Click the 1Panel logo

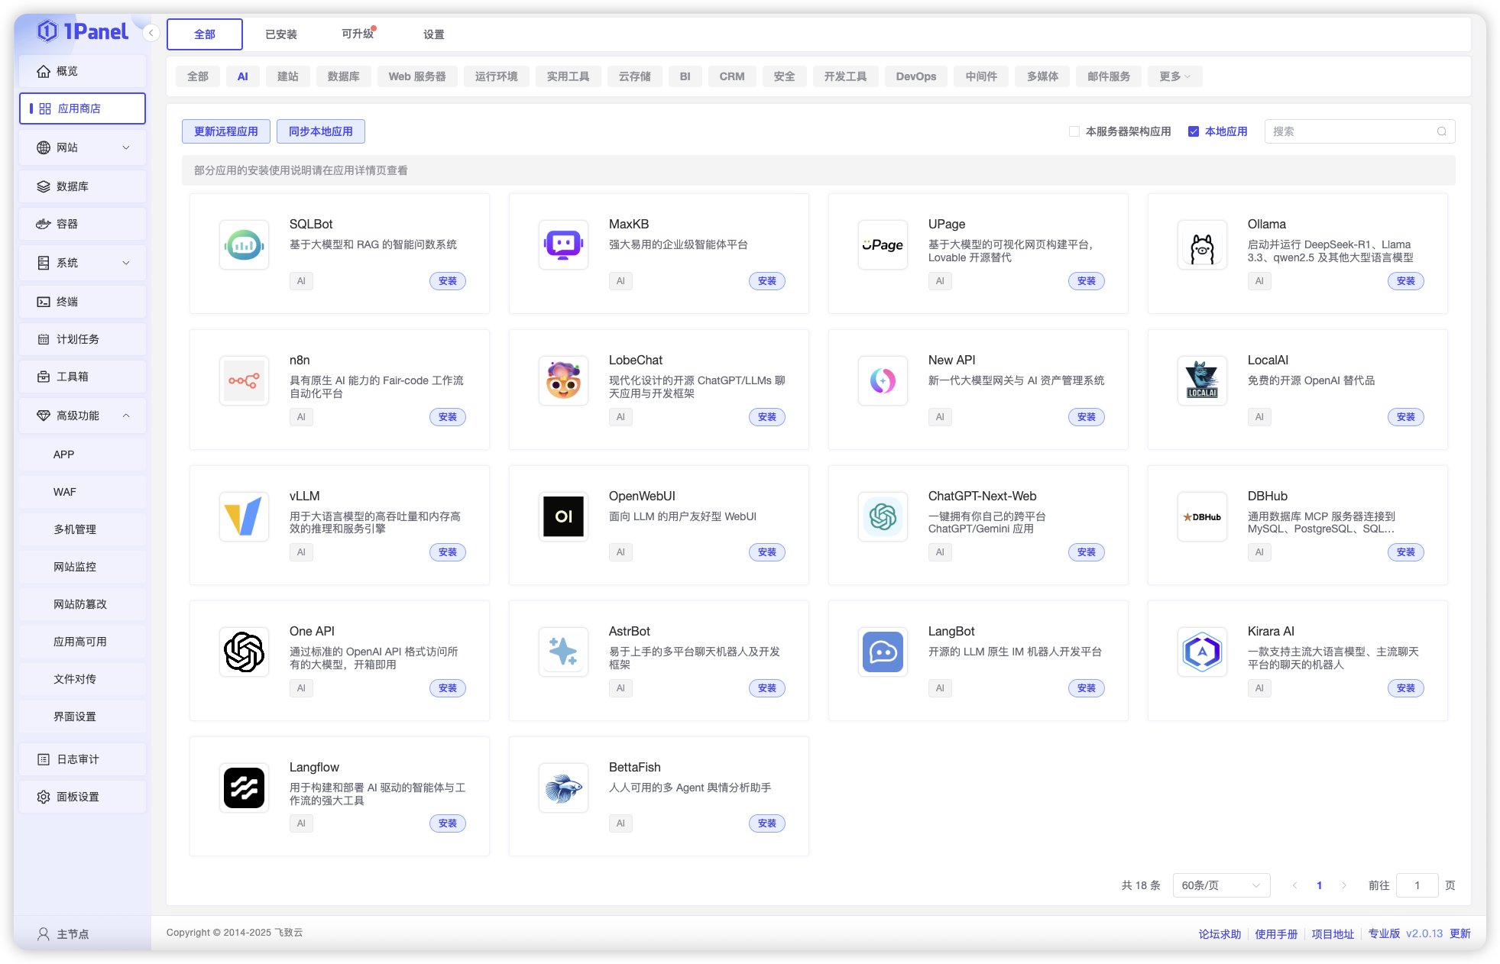[82, 32]
